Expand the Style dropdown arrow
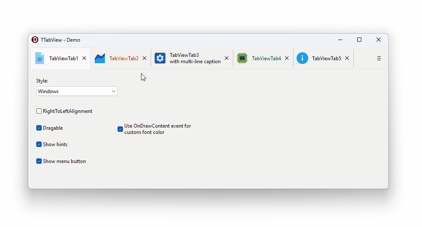 (x=114, y=91)
